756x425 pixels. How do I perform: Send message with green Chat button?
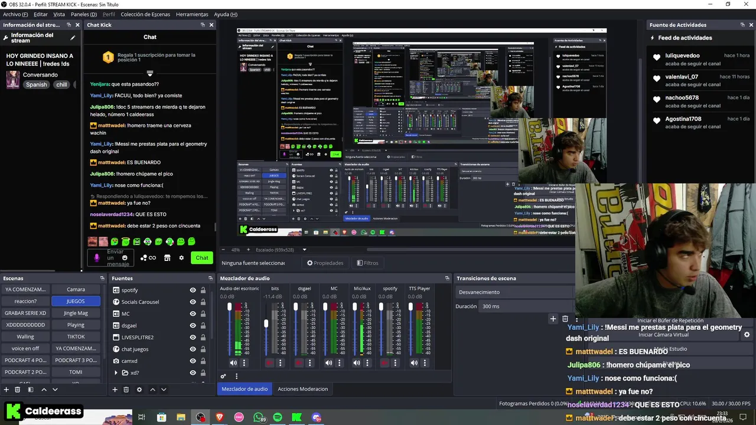coord(202,257)
